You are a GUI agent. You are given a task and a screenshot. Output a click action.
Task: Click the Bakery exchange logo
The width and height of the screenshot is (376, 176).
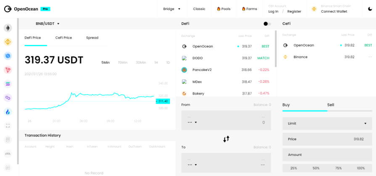(184, 94)
